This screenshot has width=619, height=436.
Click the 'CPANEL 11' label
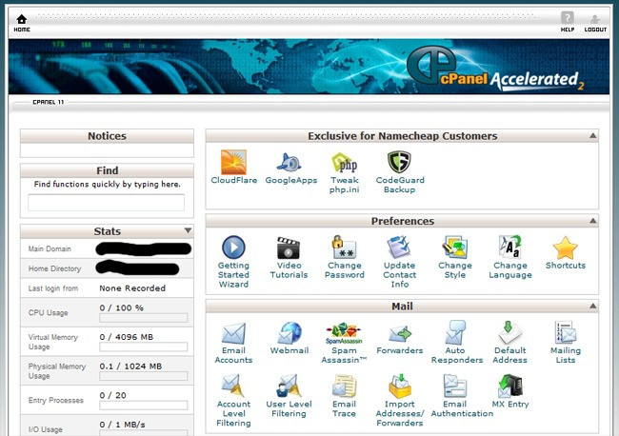49,102
